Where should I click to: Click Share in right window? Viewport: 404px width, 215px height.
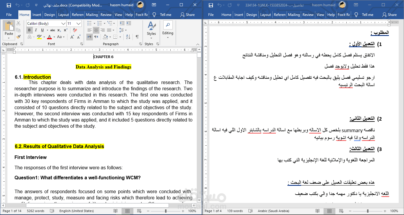(389, 14)
